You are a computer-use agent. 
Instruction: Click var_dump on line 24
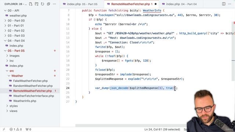(x=102, y=88)
